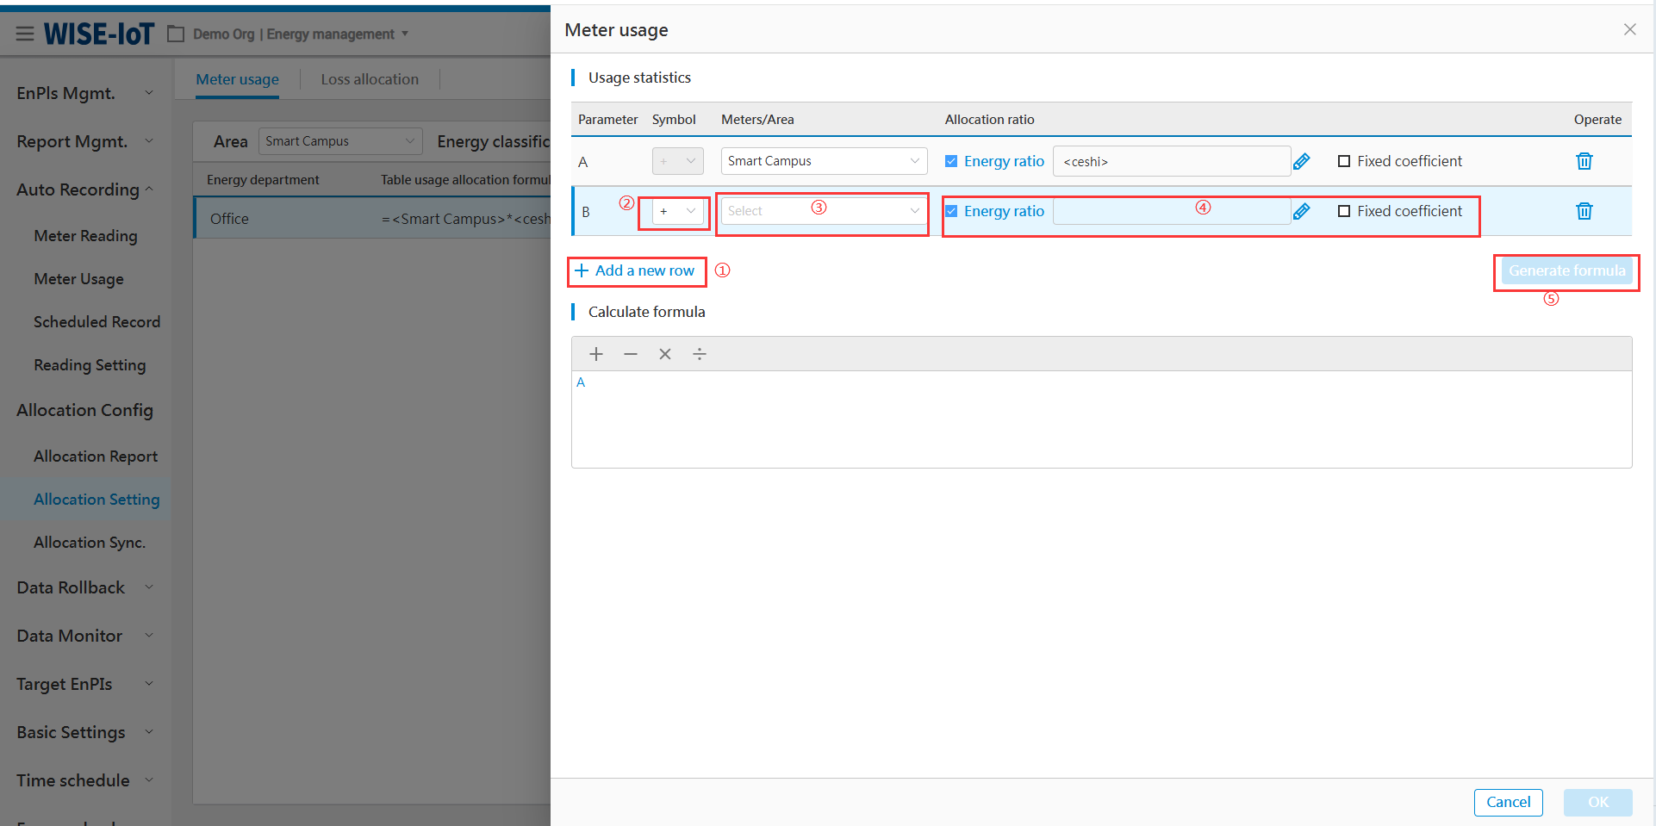Open the hamburger menu beside WISE-IoT
Viewport: 1656px width, 826px height.
pos(25,34)
